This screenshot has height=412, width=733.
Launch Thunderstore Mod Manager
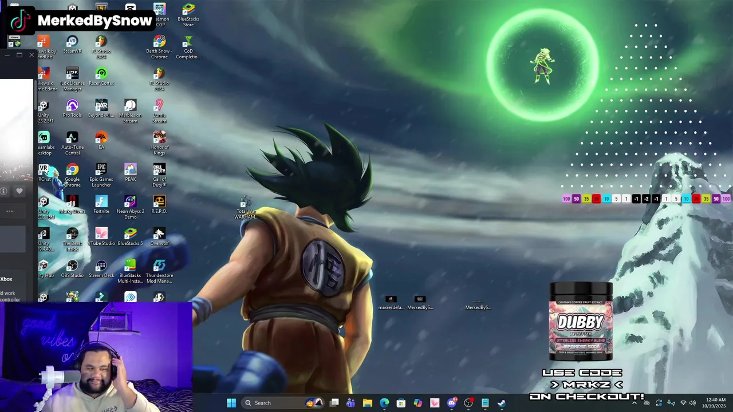pyautogui.click(x=159, y=272)
